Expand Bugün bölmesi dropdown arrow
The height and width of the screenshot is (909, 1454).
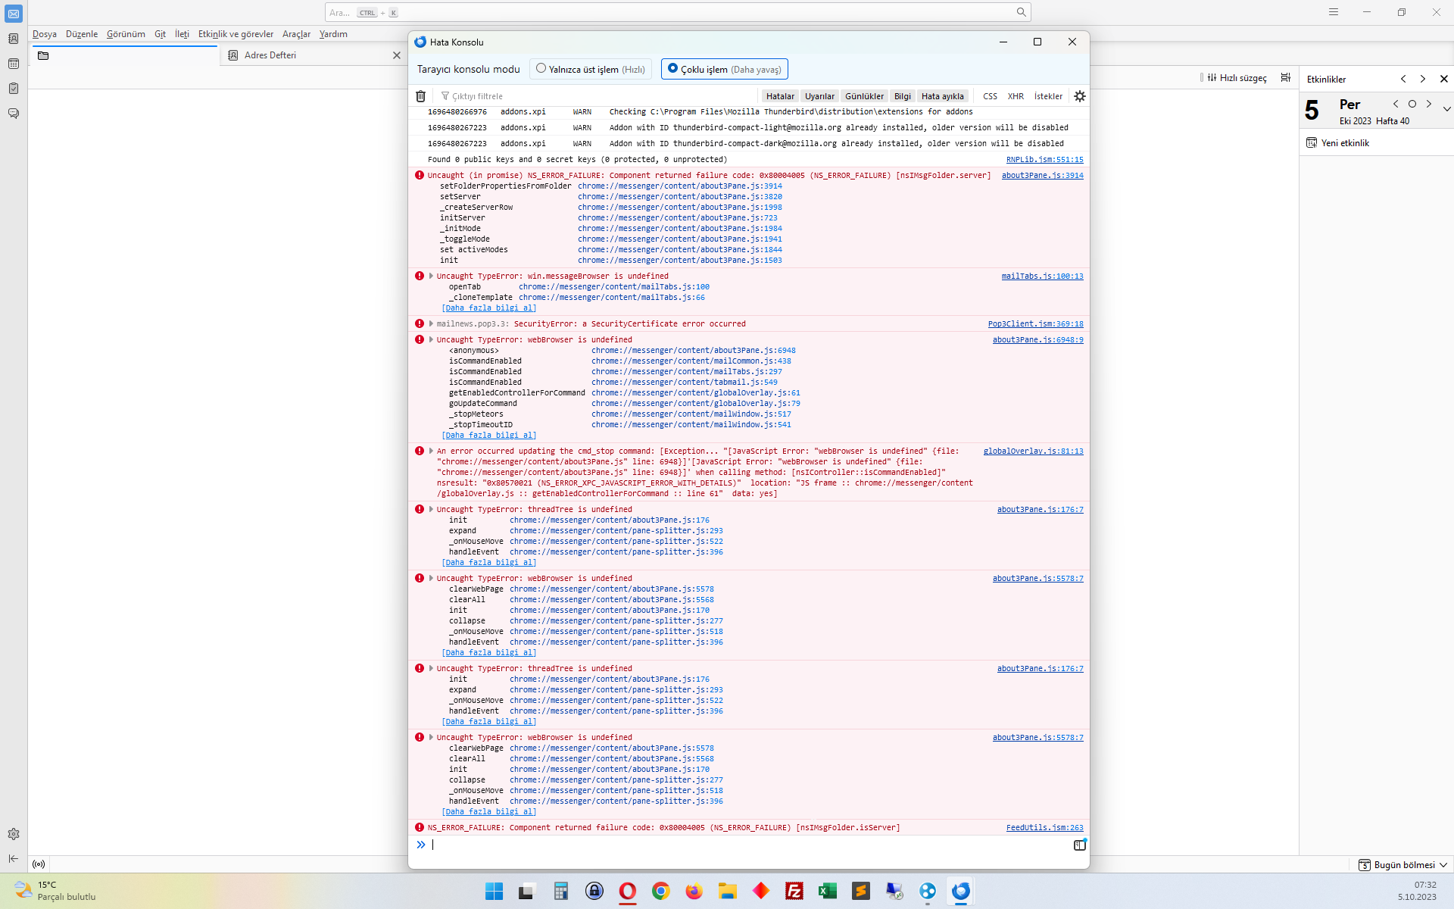1443,865
